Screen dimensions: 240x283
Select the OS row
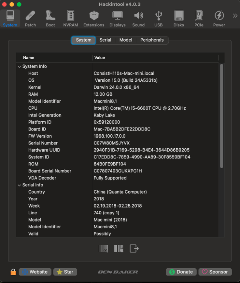117,80
